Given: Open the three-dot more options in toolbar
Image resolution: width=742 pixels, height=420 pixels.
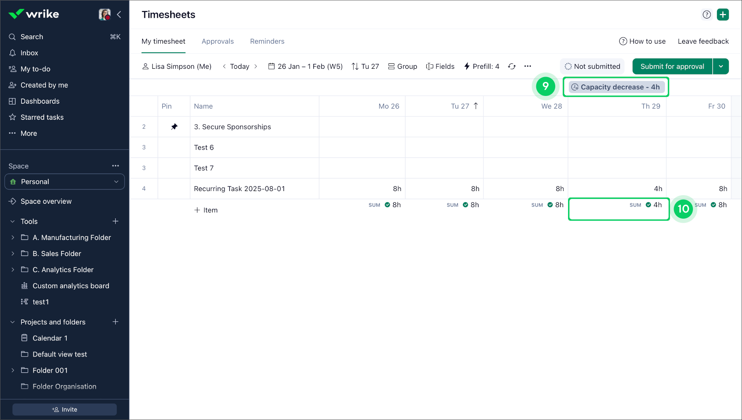Looking at the screenshot, I should (528, 66).
